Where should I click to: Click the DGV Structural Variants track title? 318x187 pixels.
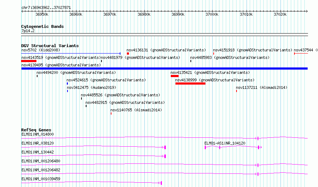click(50, 46)
